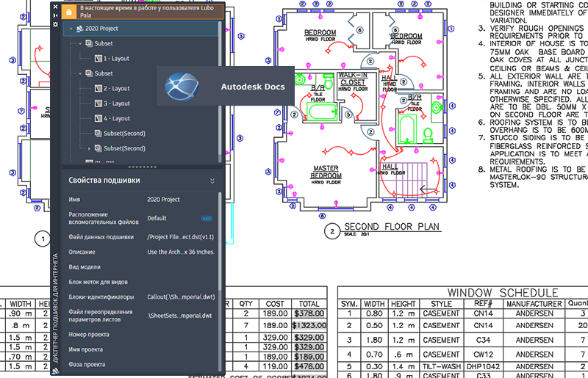Click note 7 'STUCCO SIDING IS TO BE' line

point(539,138)
